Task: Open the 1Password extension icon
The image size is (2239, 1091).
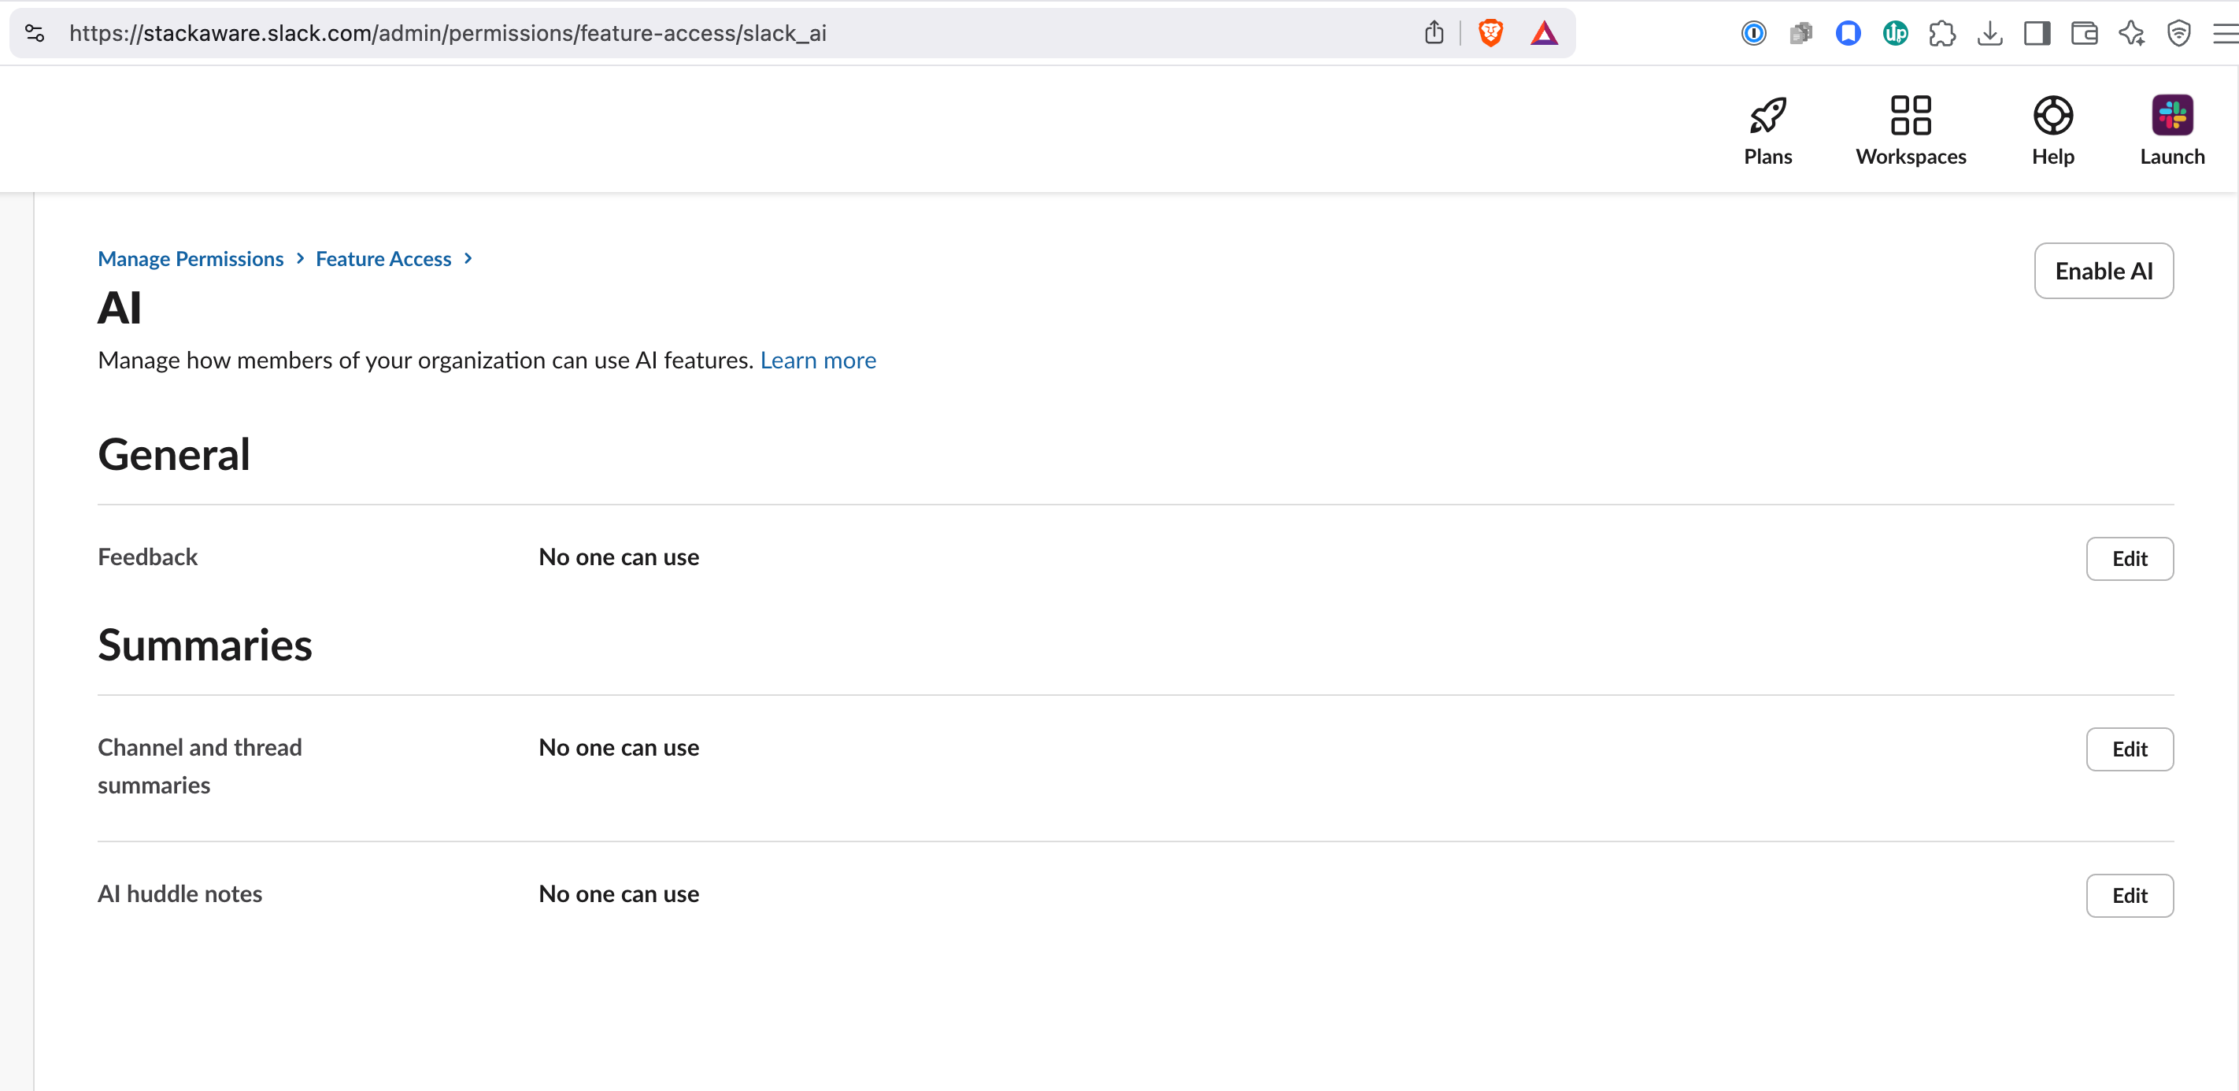Action: coord(1753,33)
